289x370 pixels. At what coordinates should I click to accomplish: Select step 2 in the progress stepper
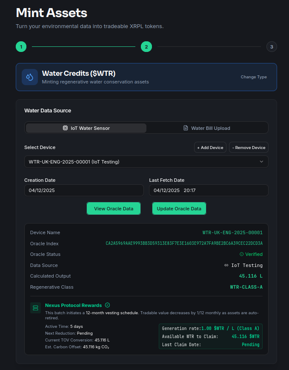(146, 47)
